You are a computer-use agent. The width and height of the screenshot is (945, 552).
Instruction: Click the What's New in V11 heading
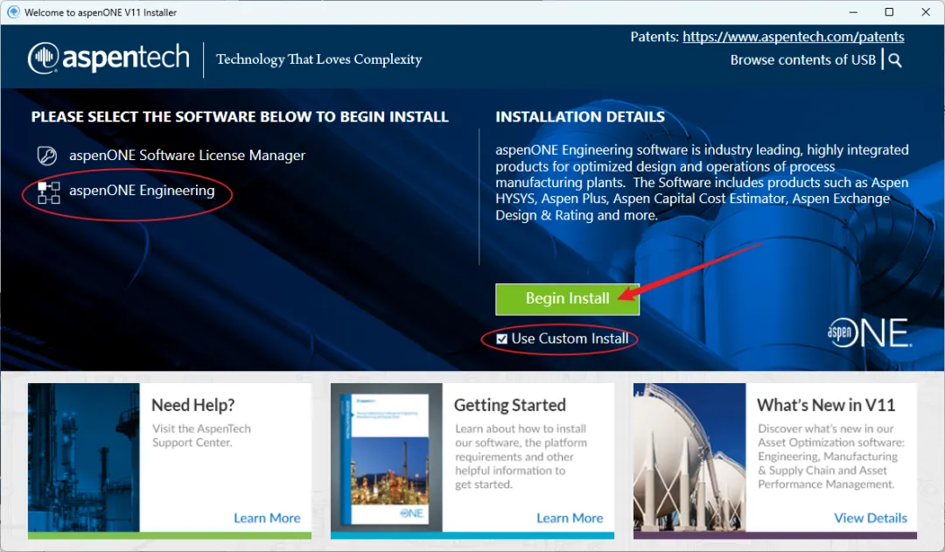(x=826, y=405)
